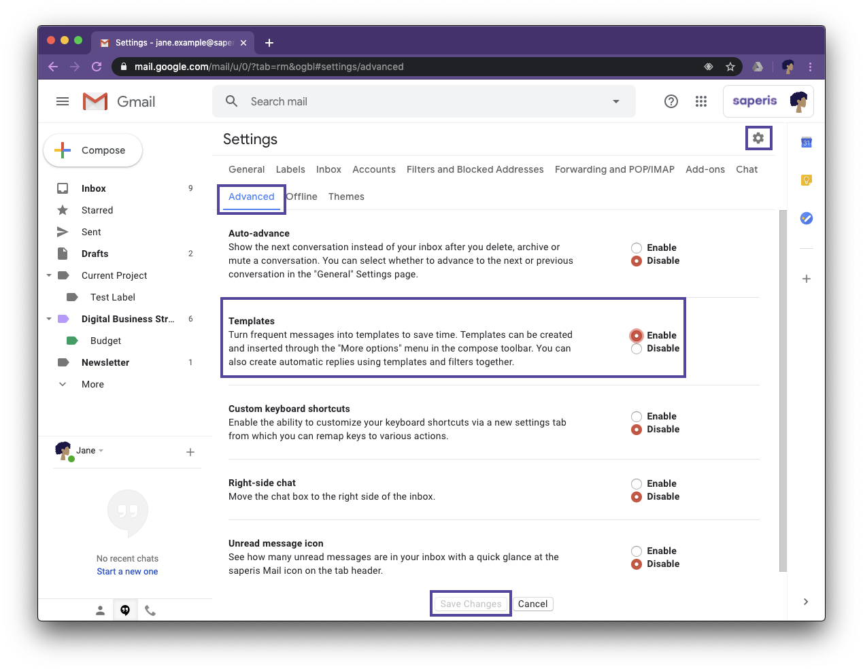Bookmark this page with the star
The image size is (863, 671).
pos(730,67)
